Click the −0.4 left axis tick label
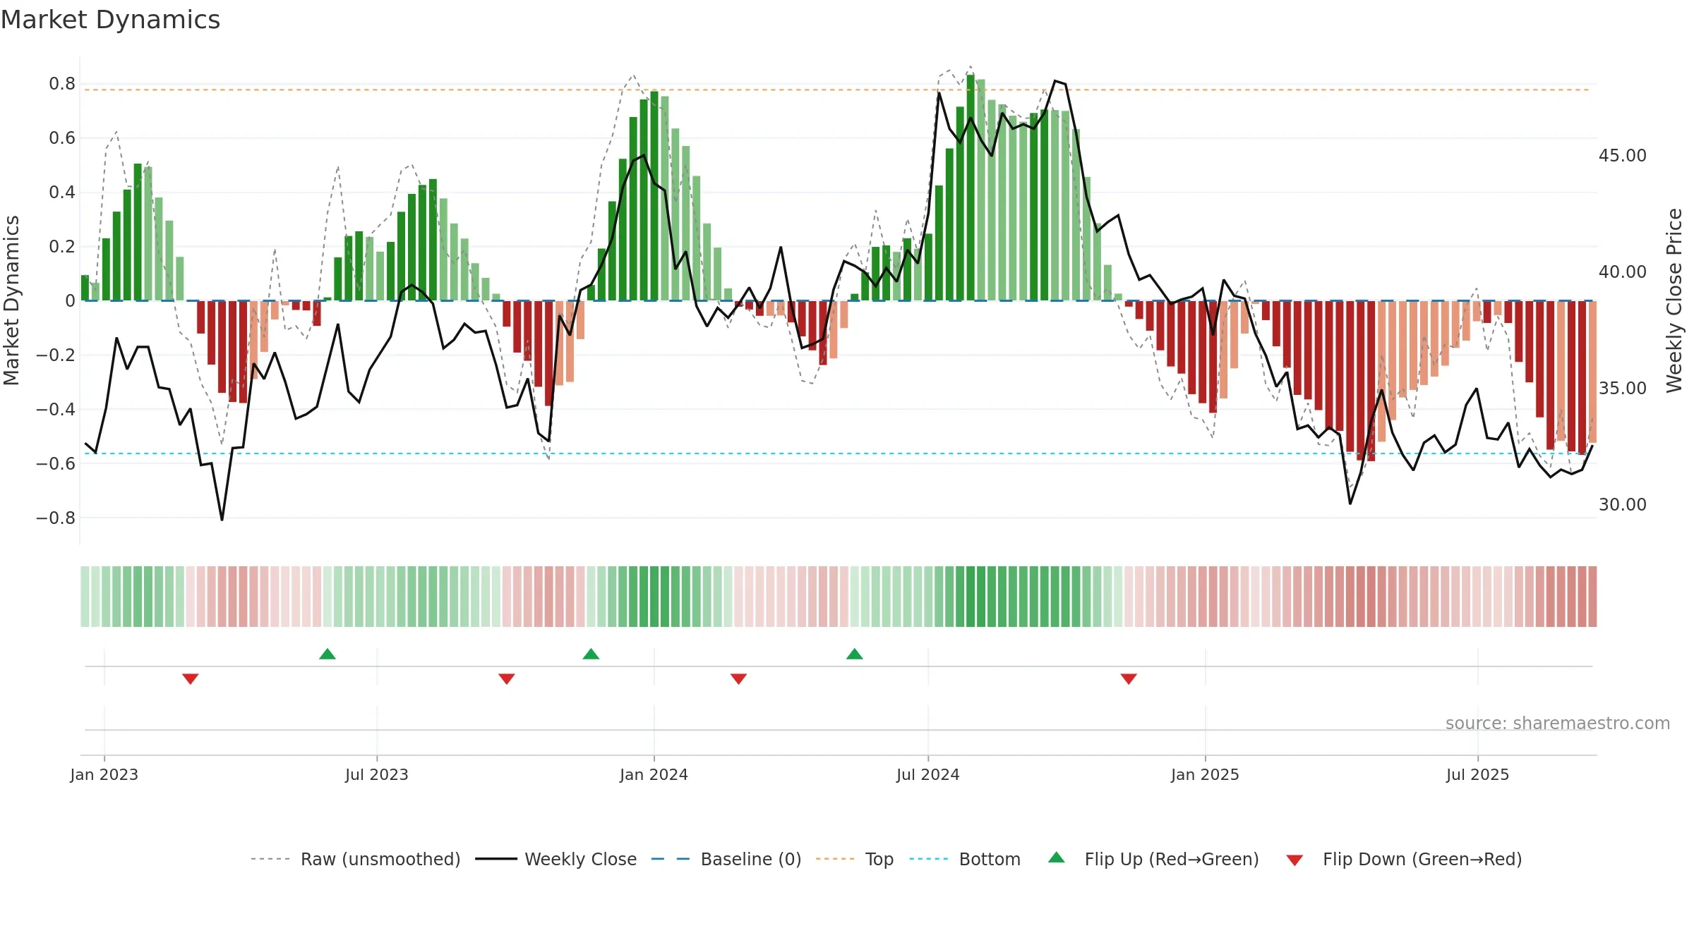The image size is (1694, 952). (x=56, y=410)
